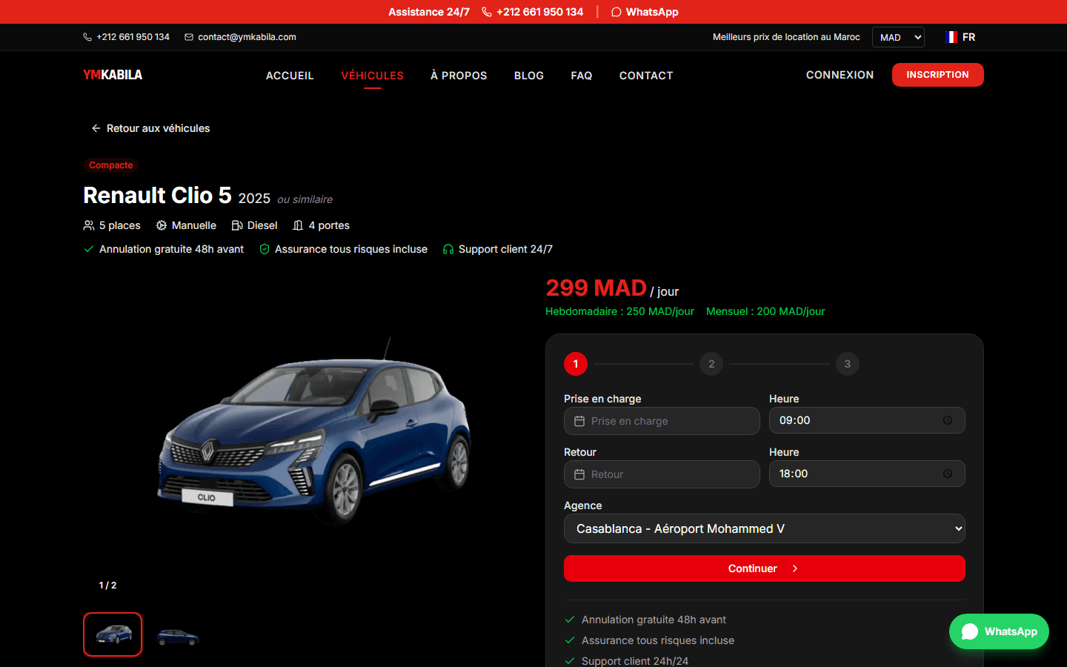This screenshot has width=1067, height=667.
Task: Click the calendar icon in the Retour field
Action: click(x=579, y=474)
